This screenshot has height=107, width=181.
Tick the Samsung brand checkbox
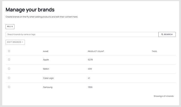(x=9, y=87)
